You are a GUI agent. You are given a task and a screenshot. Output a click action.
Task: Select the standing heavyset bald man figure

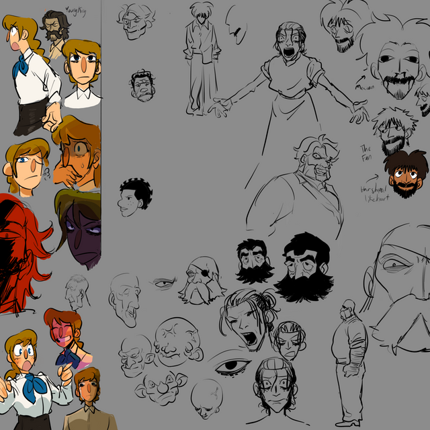tap(349, 363)
